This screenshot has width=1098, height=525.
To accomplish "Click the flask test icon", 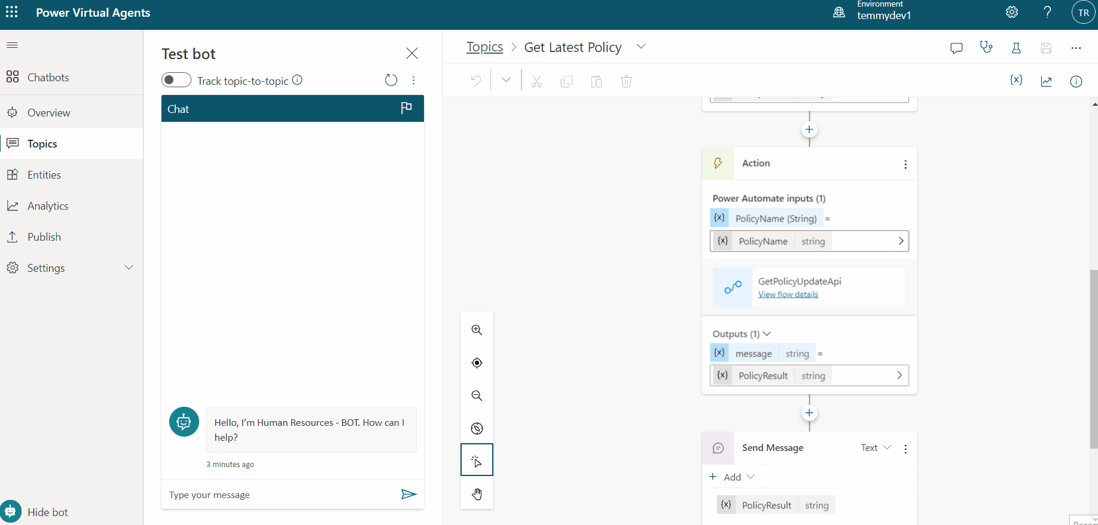I will click(x=1016, y=48).
